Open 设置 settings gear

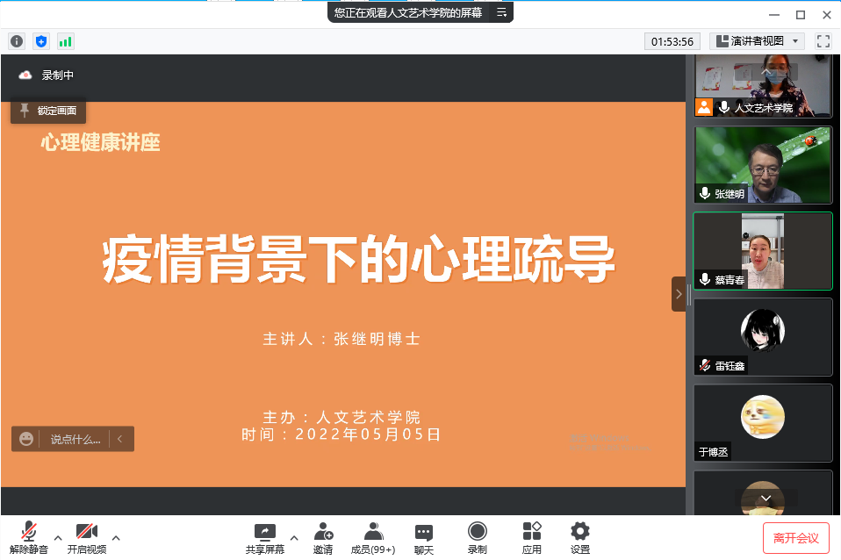pyautogui.click(x=580, y=537)
